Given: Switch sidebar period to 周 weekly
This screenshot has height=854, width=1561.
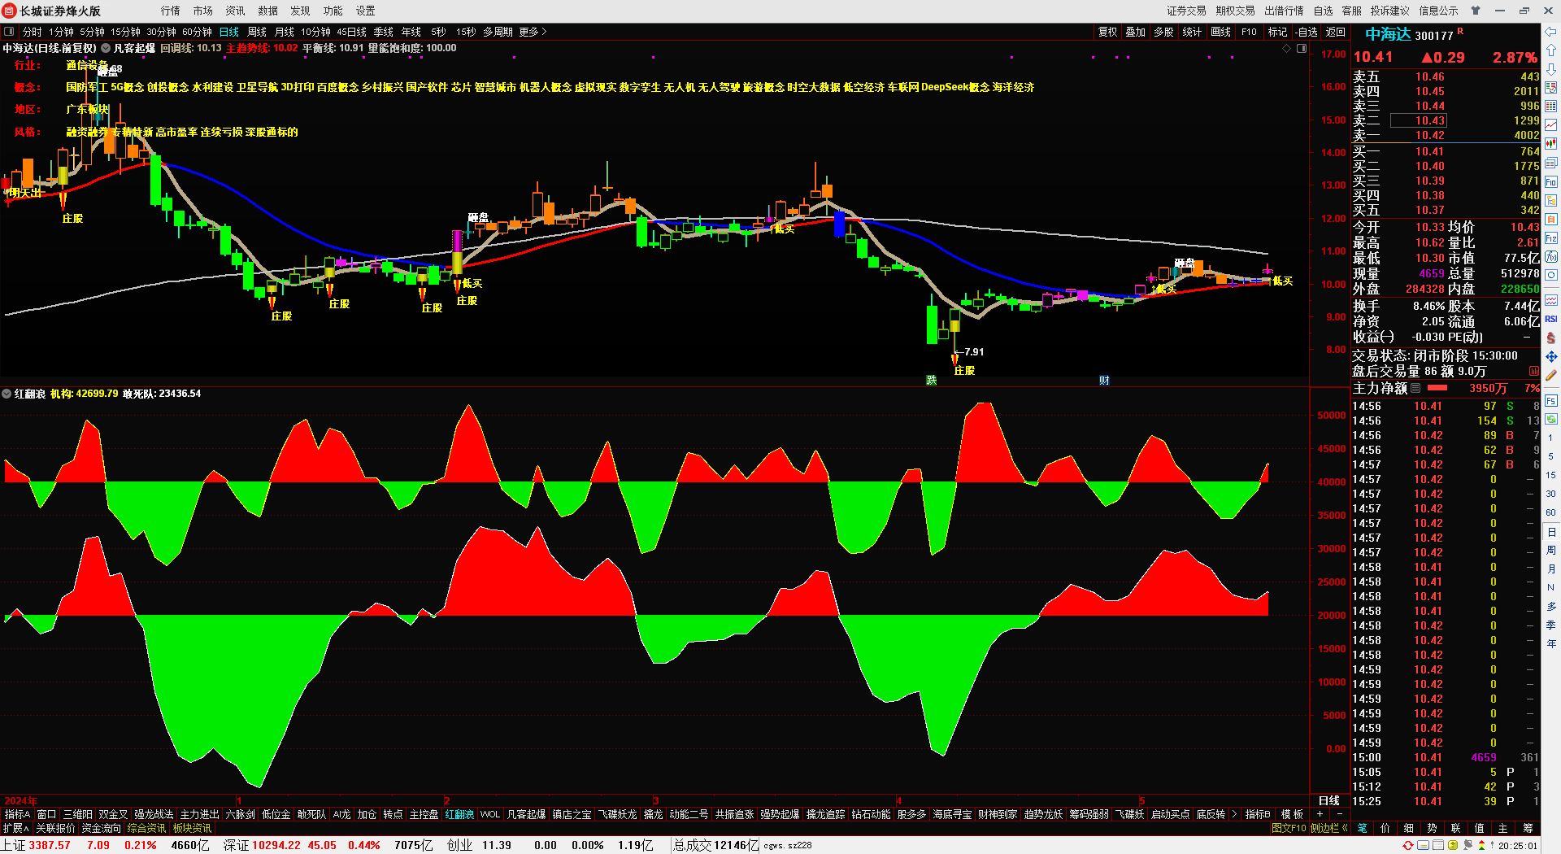Looking at the screenshot, I should pos(1551,550).
